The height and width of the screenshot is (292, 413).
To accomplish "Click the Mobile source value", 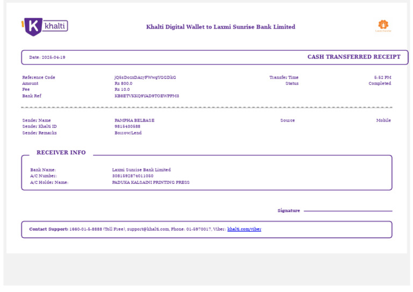I will [383, 120].
